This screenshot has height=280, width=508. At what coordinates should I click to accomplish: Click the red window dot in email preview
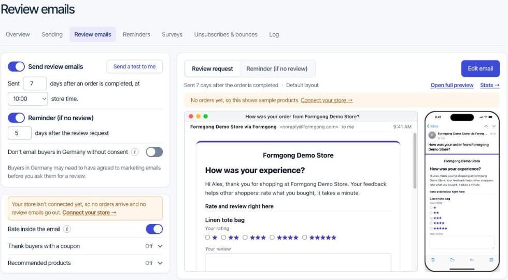191,116
